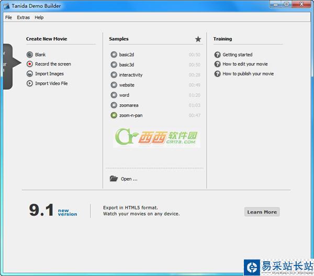Maximize the Tanida Demo Builder window

pos(287,4)
